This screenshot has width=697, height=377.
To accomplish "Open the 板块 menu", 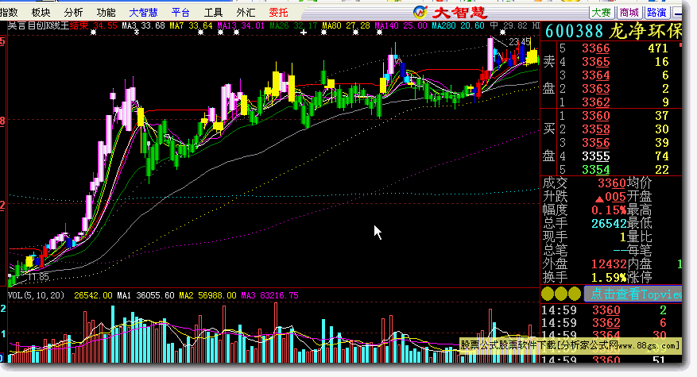I will (41, 13).
